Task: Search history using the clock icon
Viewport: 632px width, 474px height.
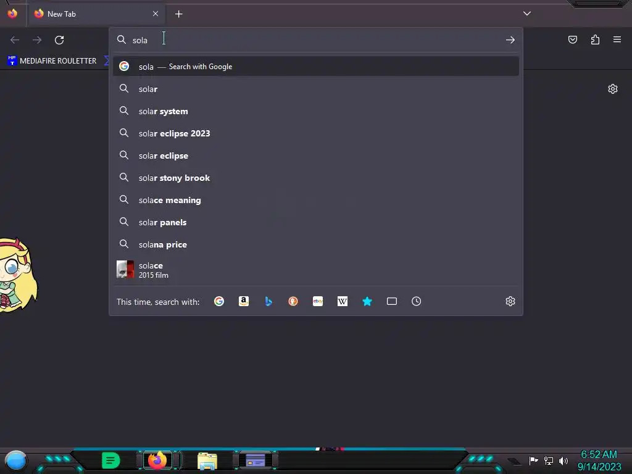Action: click(x=417, y=301)
